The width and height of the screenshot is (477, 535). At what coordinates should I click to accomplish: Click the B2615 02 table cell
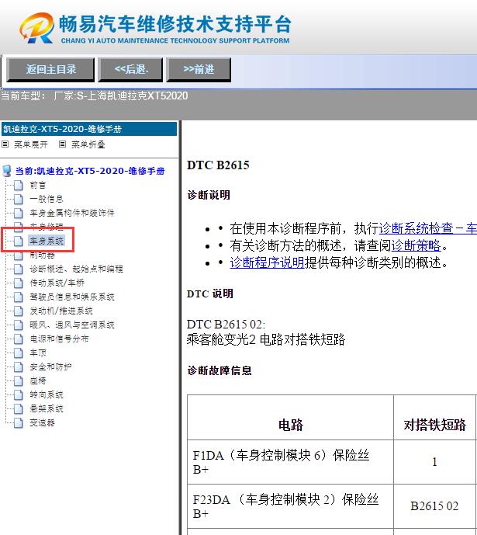pos(434,506)
